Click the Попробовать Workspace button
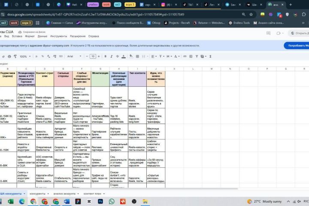The height and width of the screenshot is (206, 309). tap(297, 45)
